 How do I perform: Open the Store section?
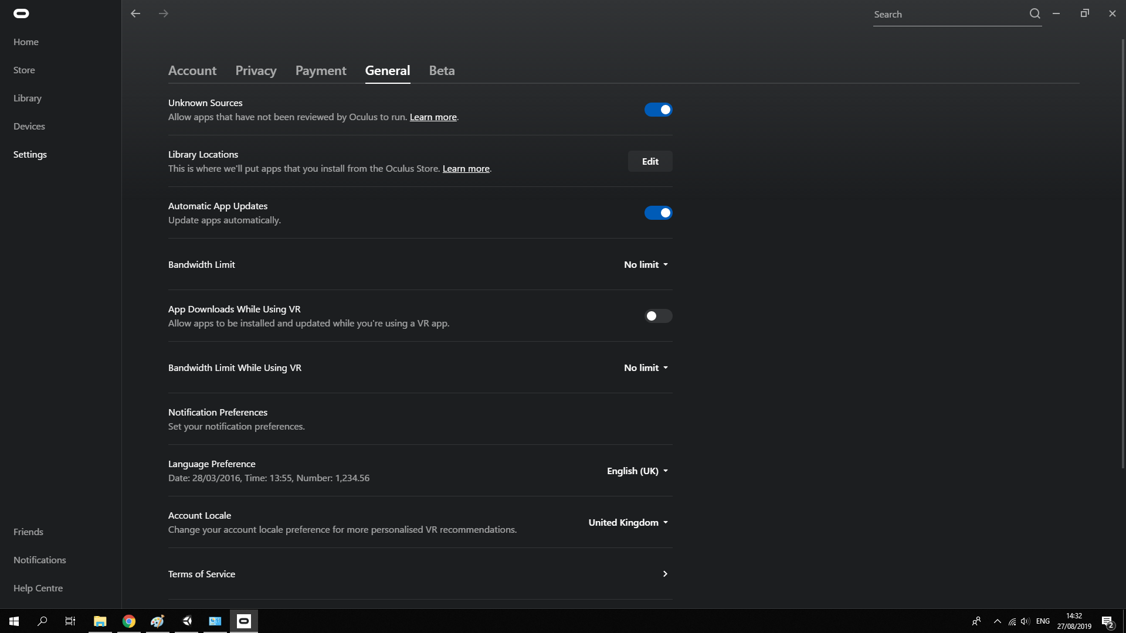[x=24, y=70]
